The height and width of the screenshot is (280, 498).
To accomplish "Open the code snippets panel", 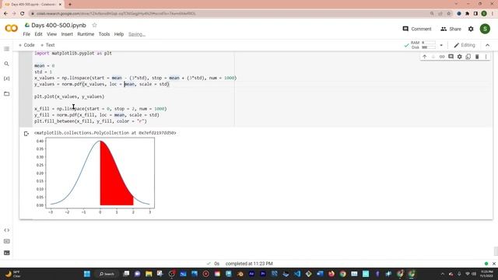I will coord(7,230).
